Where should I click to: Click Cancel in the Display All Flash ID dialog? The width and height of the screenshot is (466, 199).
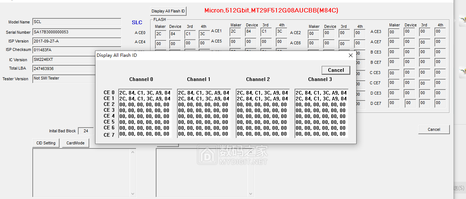point(336,70)
